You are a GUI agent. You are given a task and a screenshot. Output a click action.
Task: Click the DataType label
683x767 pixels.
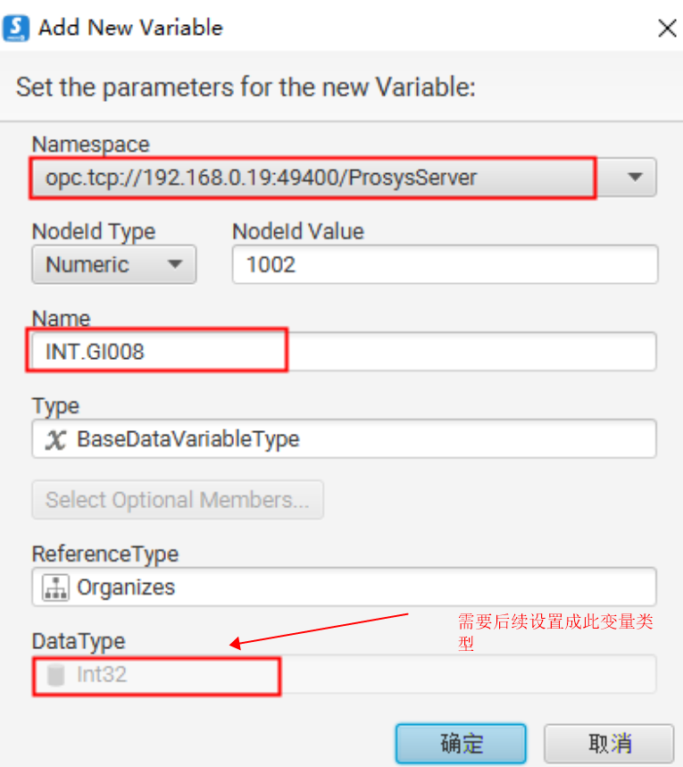(x=79, y=641)
